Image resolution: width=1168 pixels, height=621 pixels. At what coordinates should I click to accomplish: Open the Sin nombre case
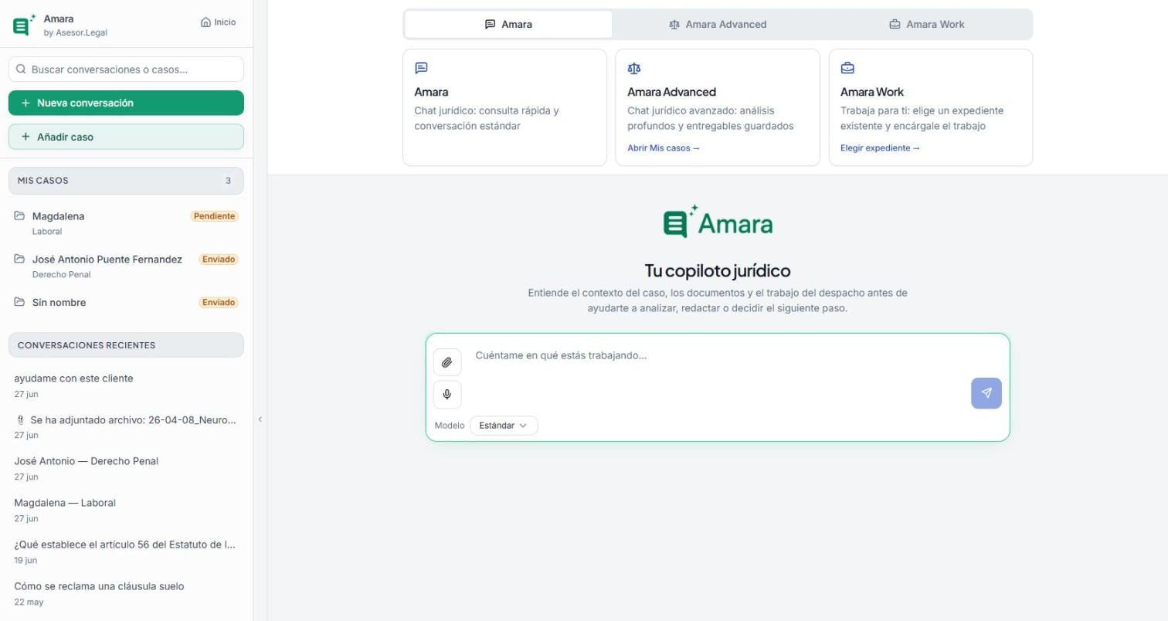(126, 302)
